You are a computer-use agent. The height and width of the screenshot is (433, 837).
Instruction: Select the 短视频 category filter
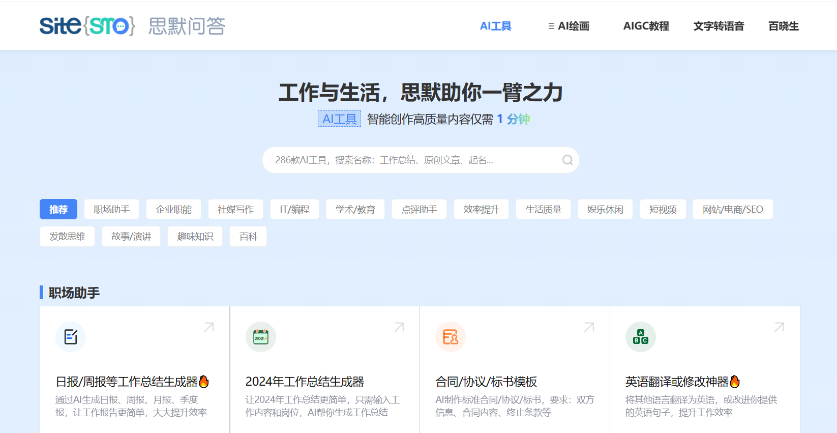663,209
